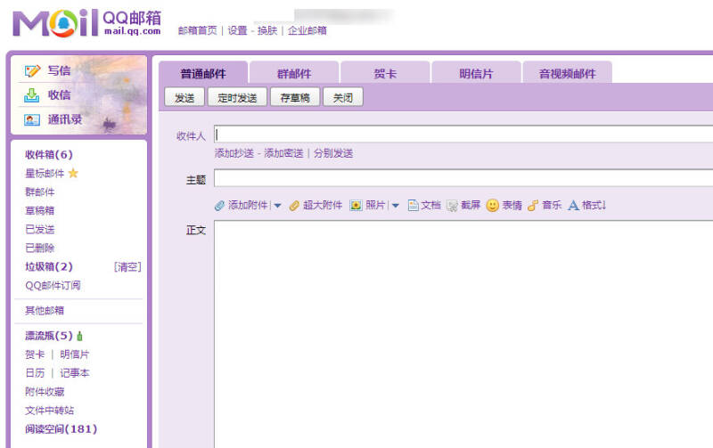Open 设置 settings link

(x=237, y=30)
